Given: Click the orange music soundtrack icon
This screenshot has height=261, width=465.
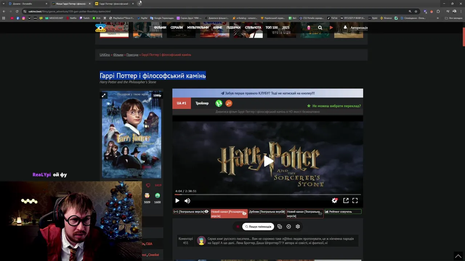Looking at the screenshot, I should pos(229,103).
